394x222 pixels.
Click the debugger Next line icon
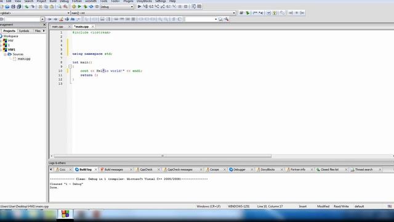tap(151, 7)
